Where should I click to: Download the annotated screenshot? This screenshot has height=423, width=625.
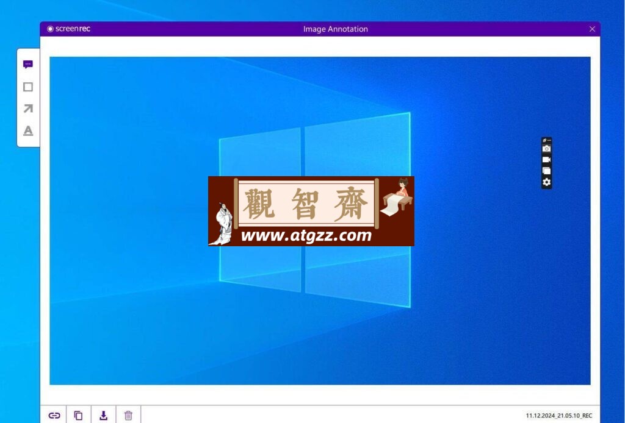pyautogui.click(x=103, y=416)
